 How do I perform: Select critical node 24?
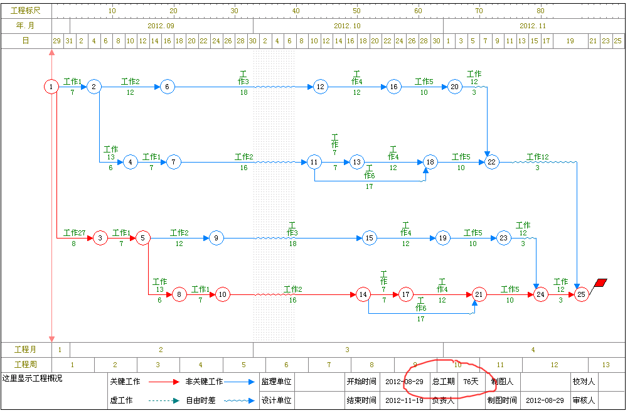pyautogui.click(x=540, y=294)
